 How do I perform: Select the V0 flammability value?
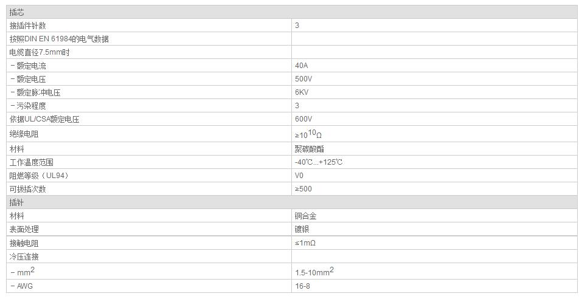[x=299, y=176]
